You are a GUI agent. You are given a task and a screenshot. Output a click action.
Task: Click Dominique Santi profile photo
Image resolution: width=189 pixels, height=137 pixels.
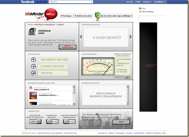pos(32,32)
